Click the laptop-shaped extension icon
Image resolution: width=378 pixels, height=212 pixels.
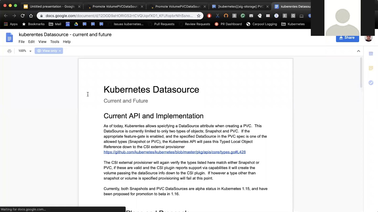[302, 16]
